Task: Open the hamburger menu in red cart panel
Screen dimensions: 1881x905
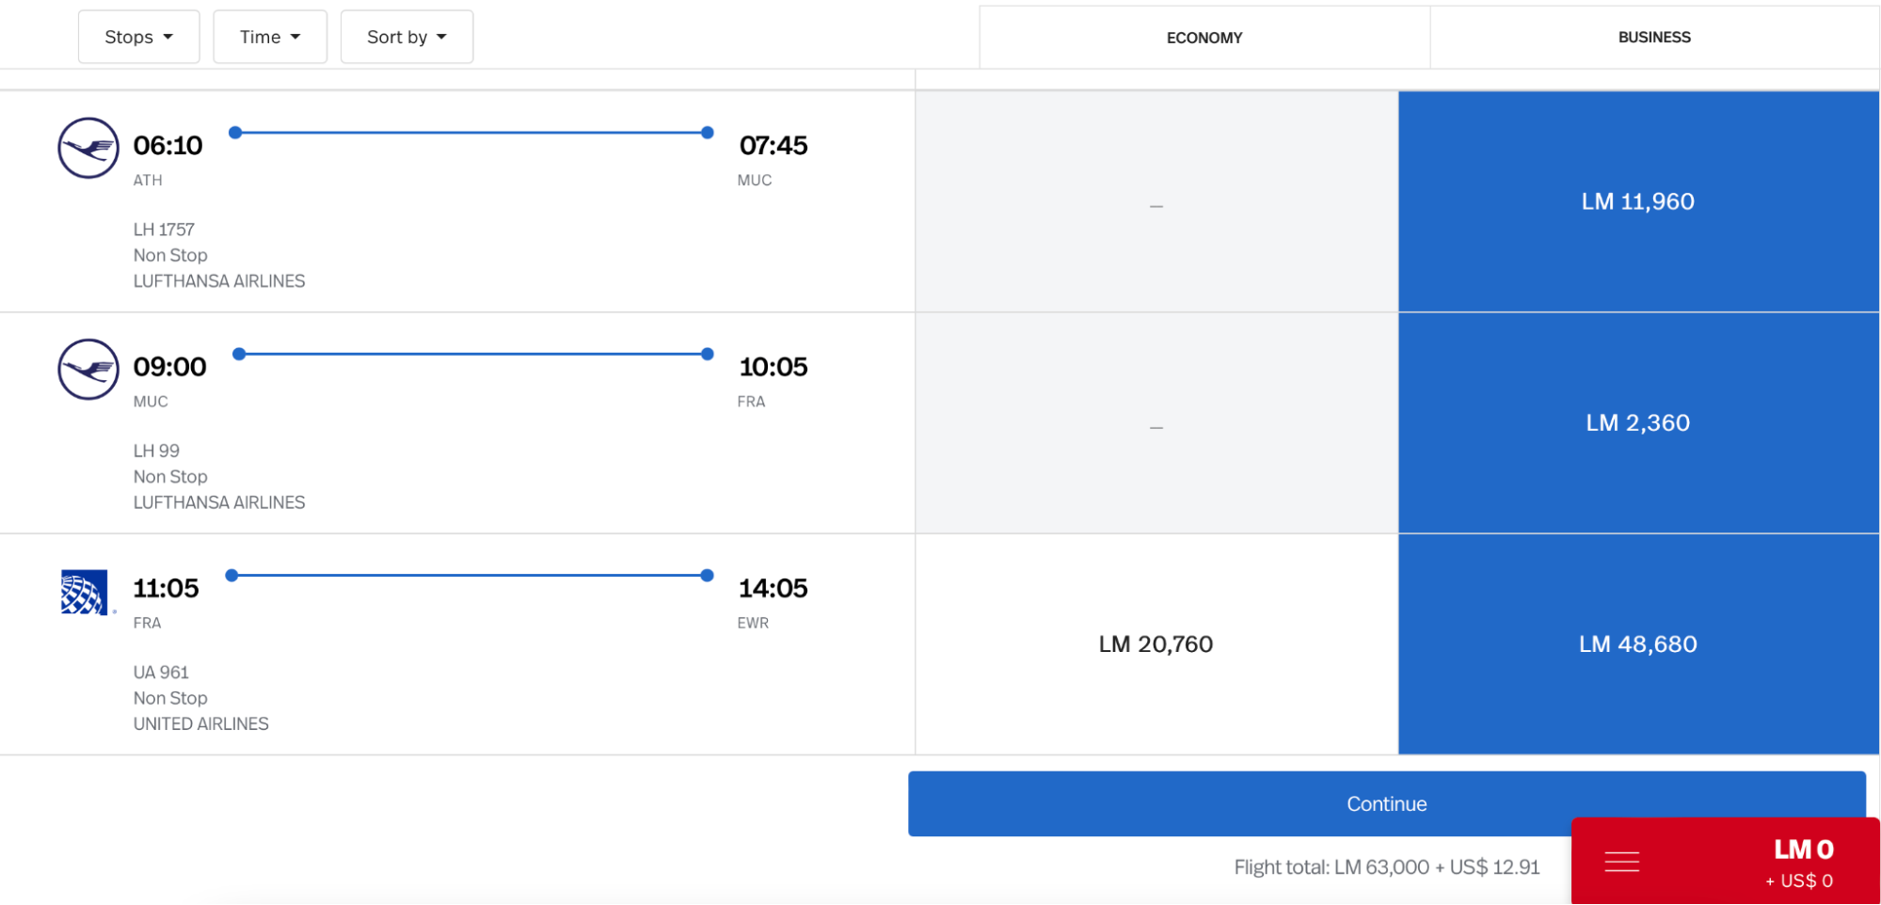Action: tap(1621, 861)
